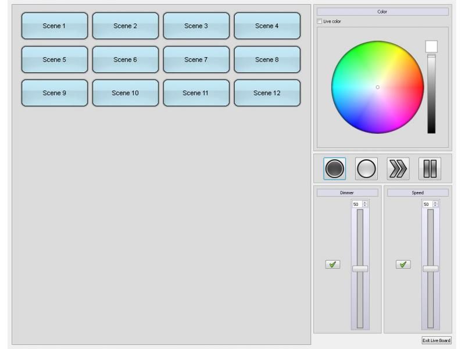
Task: Start Scene 9
Action: [x=55, y=93]
